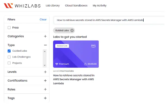Click scroll down arrow in Type list
Viewport: 167px width, 106px height.
tap(45, 65)
